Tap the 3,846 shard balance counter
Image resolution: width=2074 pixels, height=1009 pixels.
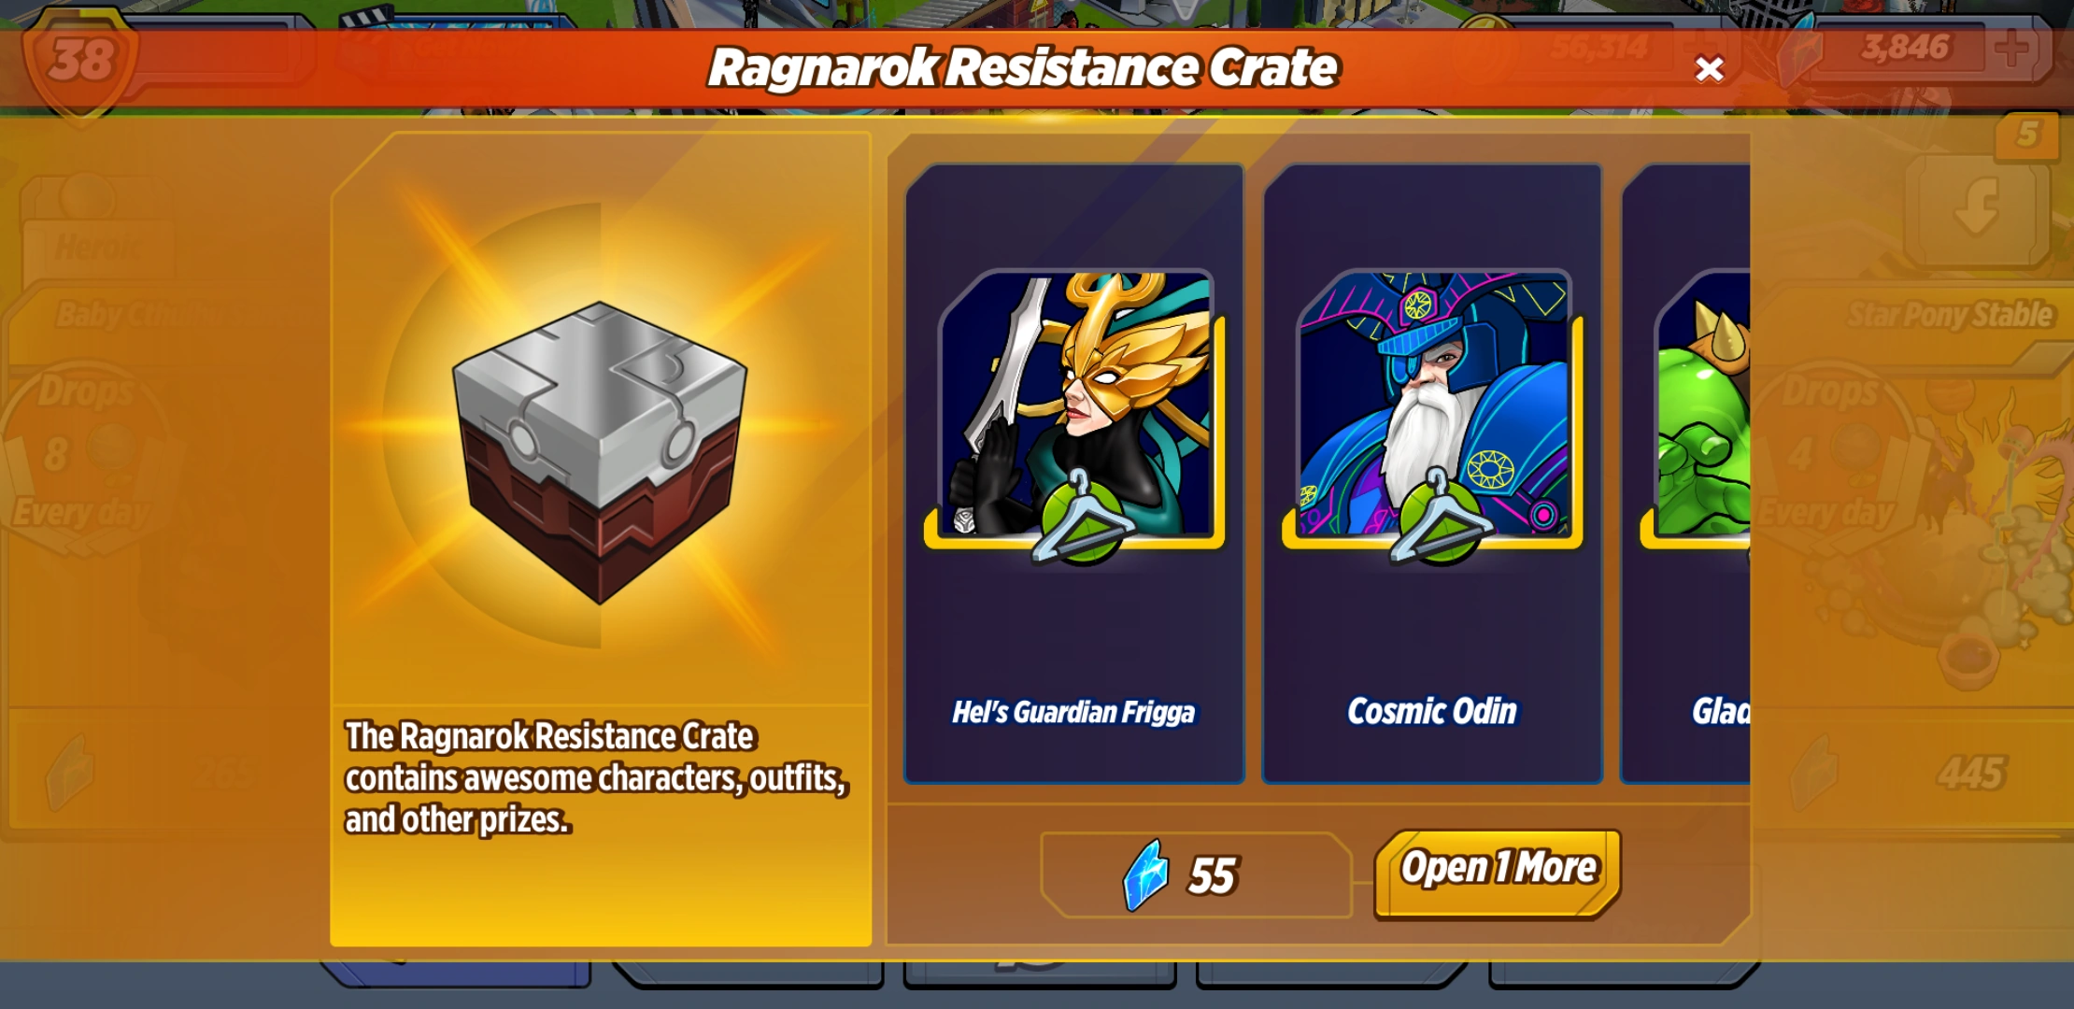pos(1906,47)
